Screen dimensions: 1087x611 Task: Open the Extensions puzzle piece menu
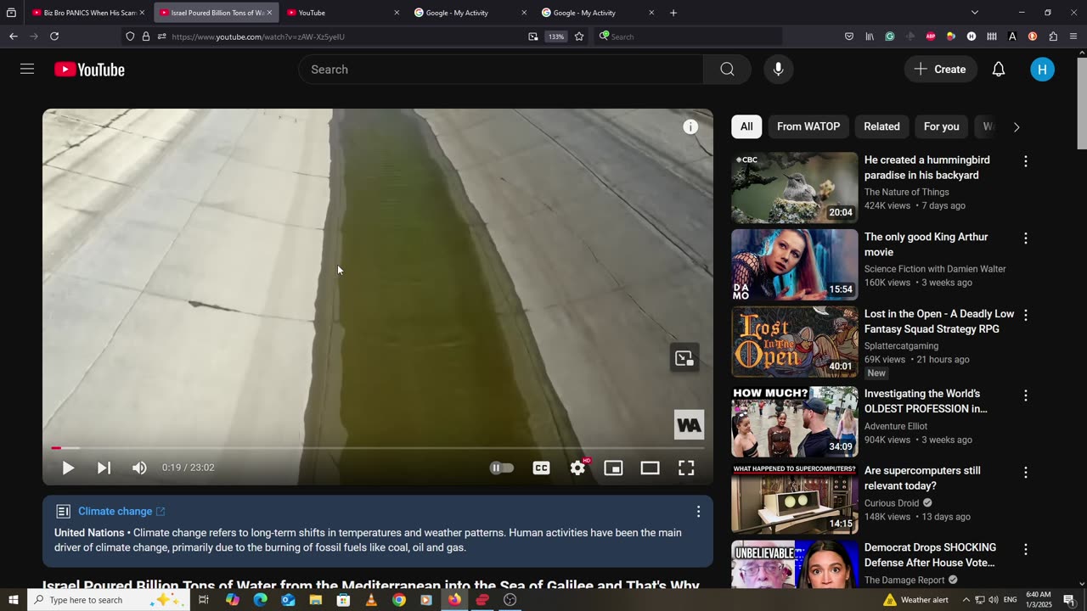[x=1053, y=36]
